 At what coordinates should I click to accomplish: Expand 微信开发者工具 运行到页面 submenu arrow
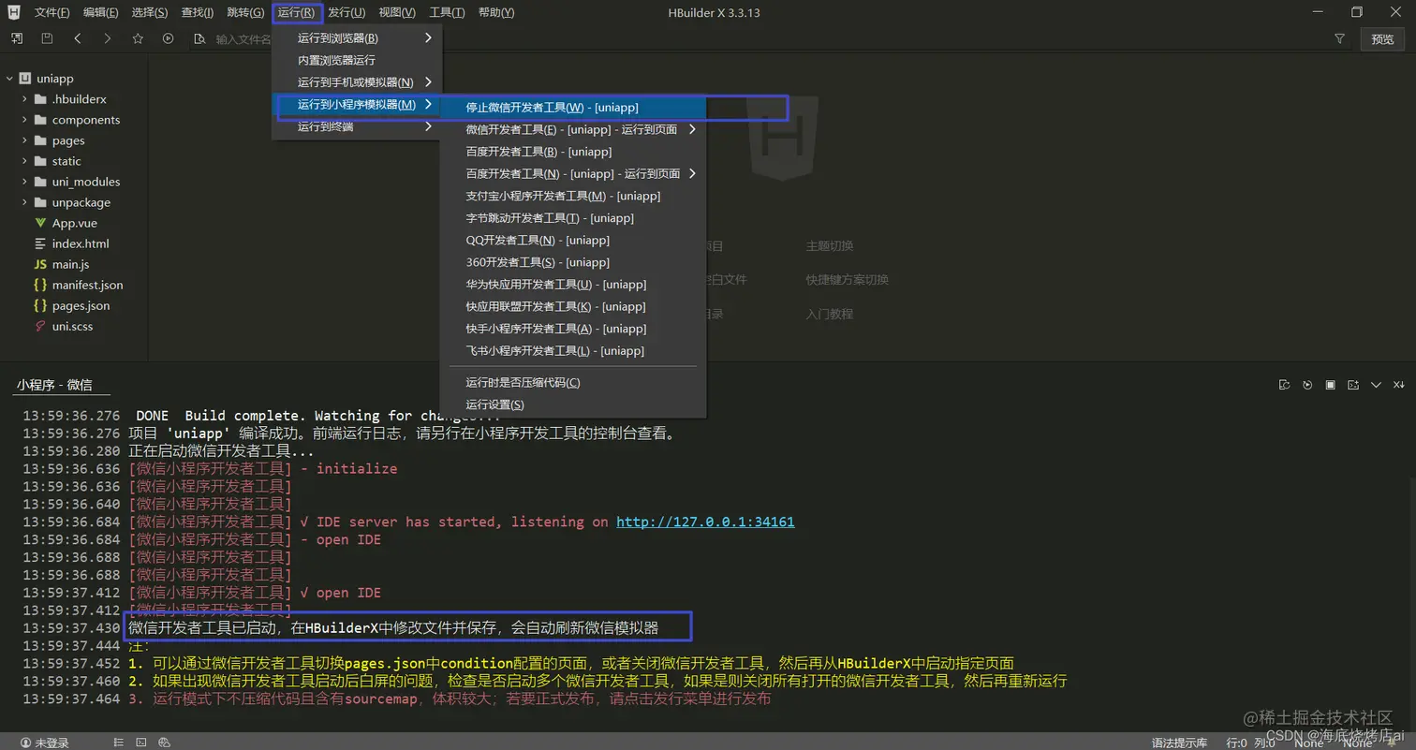pos(692,129)
